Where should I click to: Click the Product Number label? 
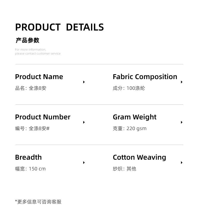coord(43,117)
